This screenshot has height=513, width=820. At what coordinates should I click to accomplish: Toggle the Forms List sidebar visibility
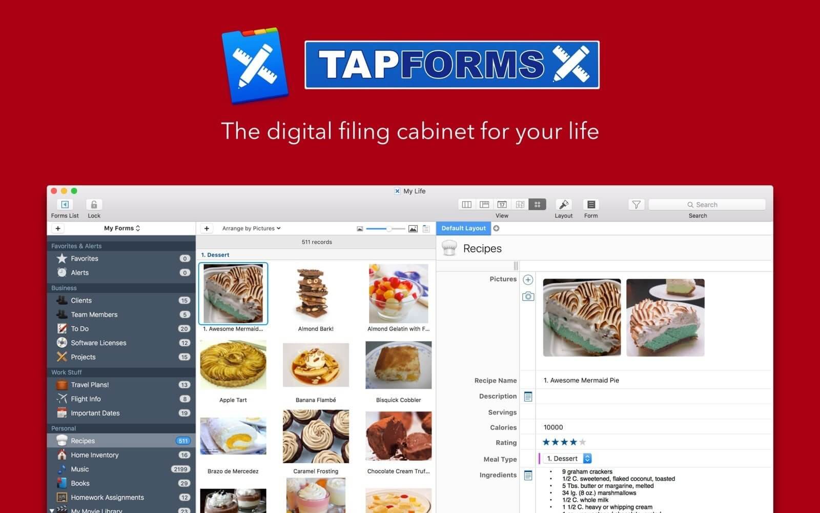pos(64,204)
